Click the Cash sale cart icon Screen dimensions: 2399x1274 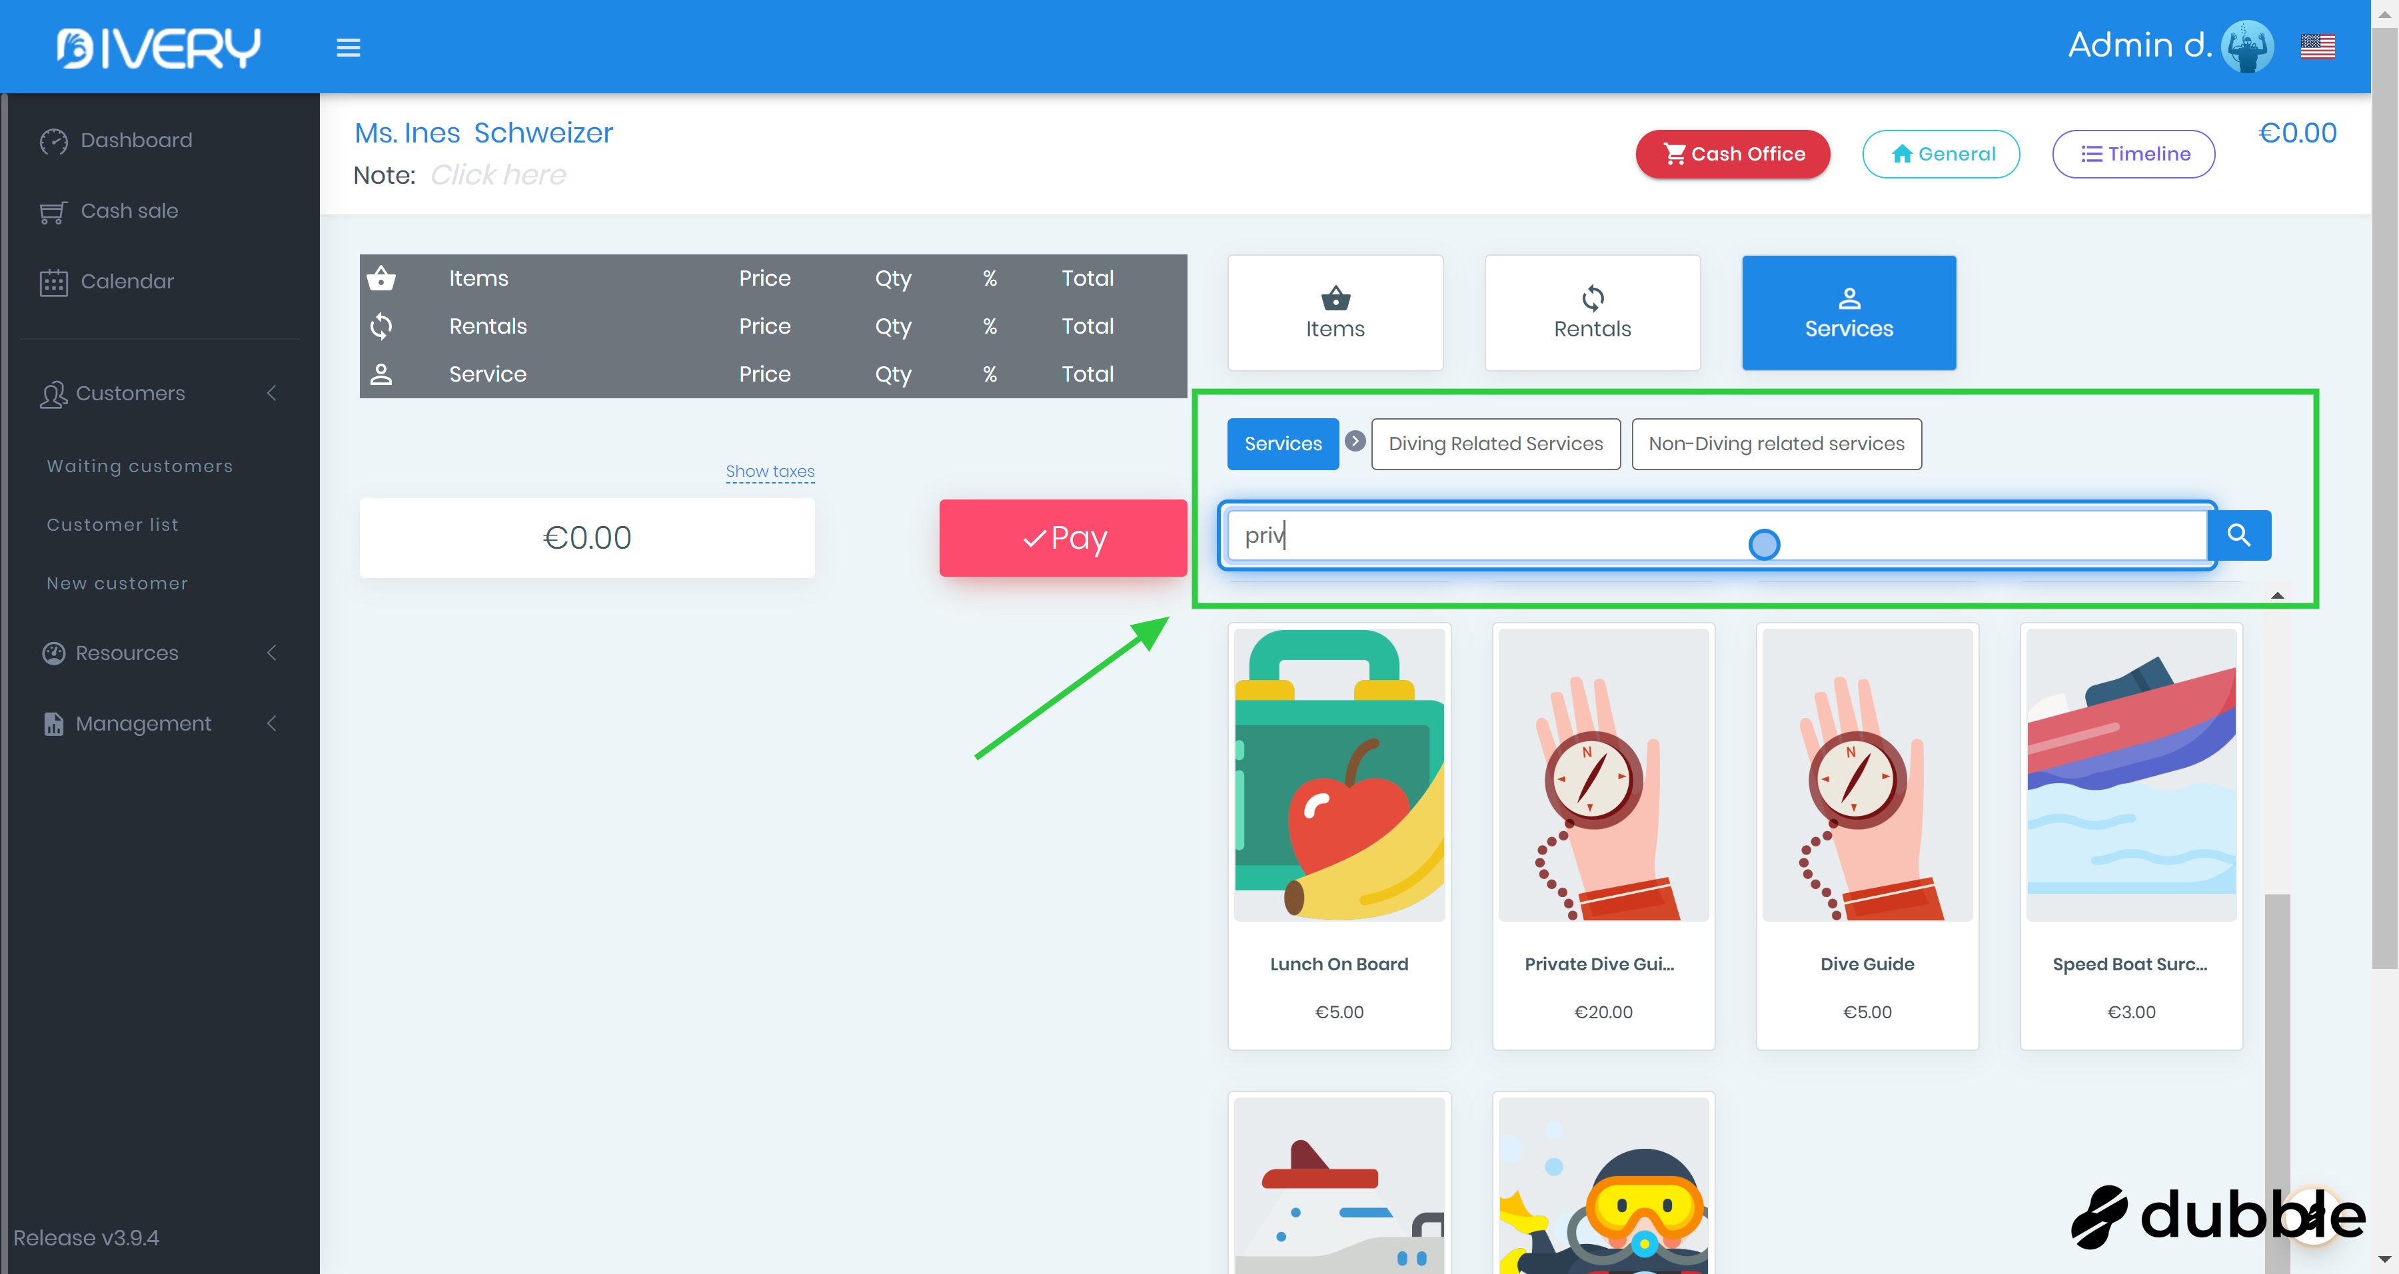tap(53, 212)
